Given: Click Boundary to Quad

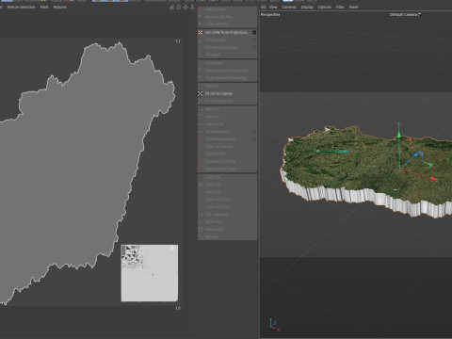Looking at the screenshot, I should [x=227, y=169].
